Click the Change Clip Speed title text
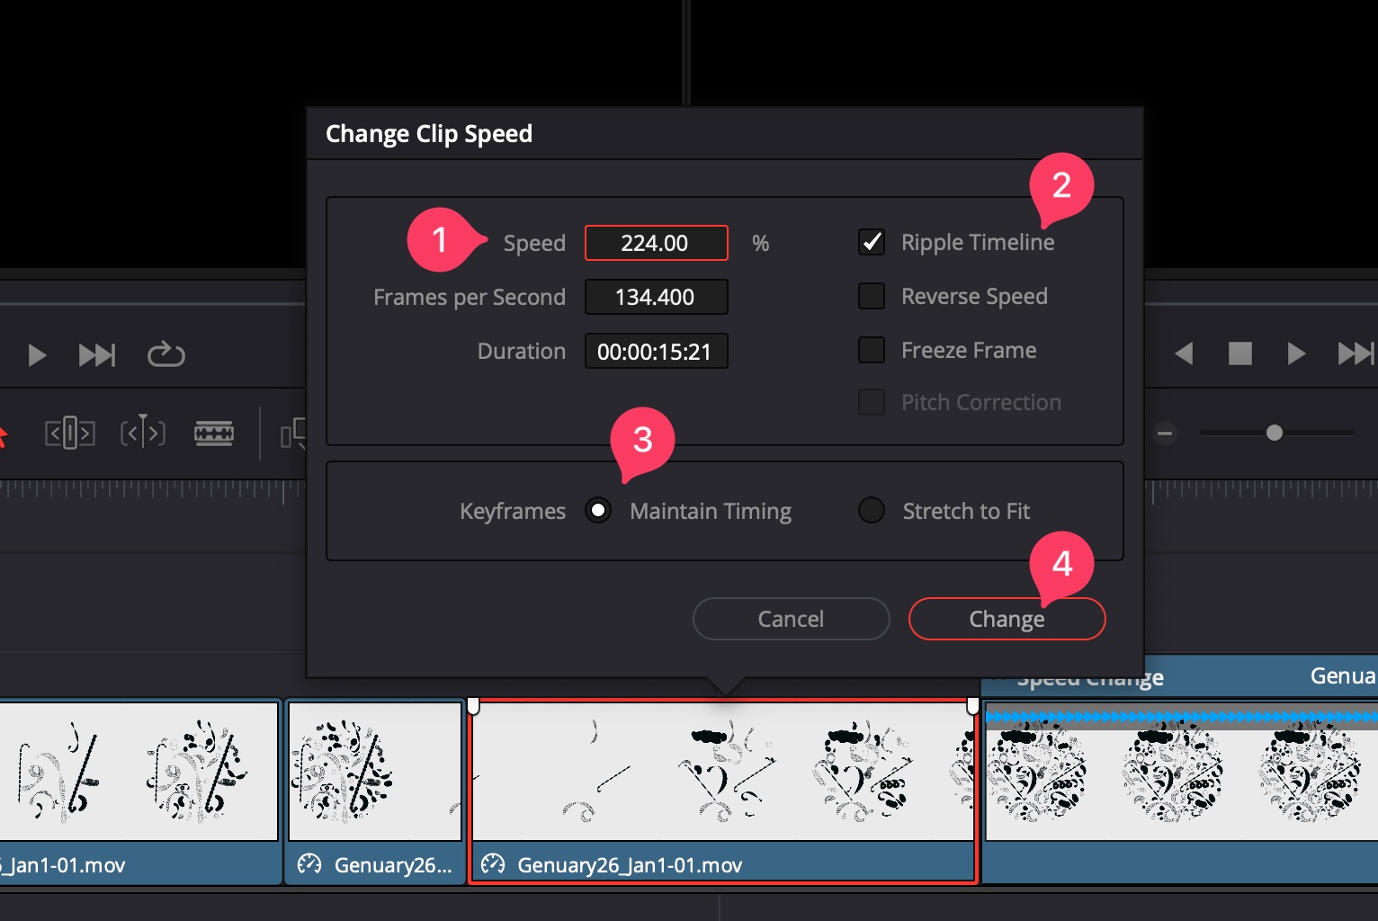Screen dimensions: 1378x921 coord(429,134)
